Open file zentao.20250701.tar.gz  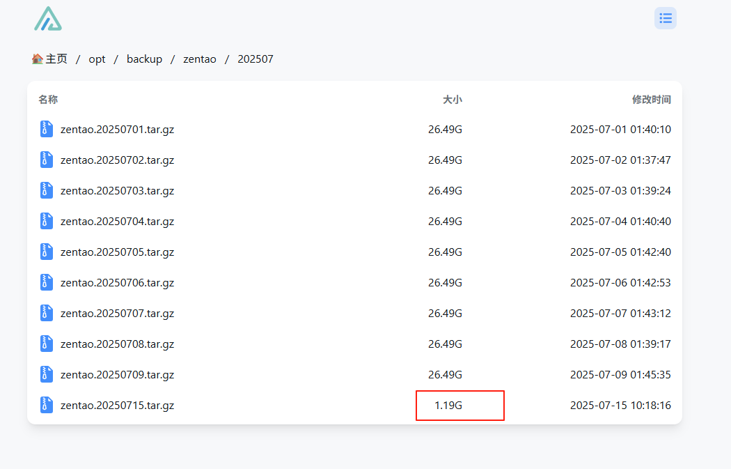pos(118,129)
